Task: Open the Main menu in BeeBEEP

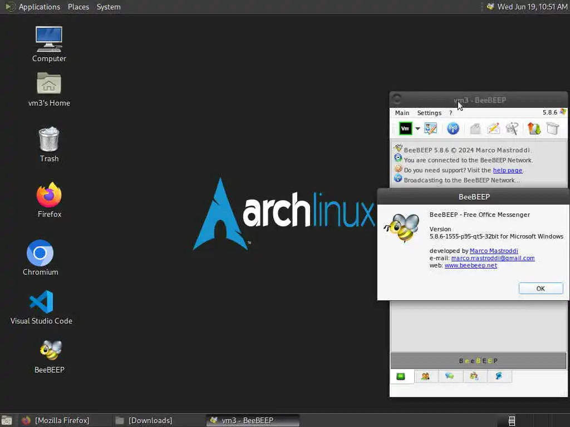Action: click(x=402, y=113)
